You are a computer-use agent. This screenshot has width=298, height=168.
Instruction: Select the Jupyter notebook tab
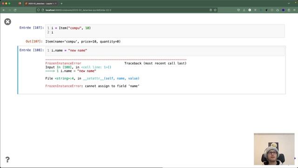point(41,3)
